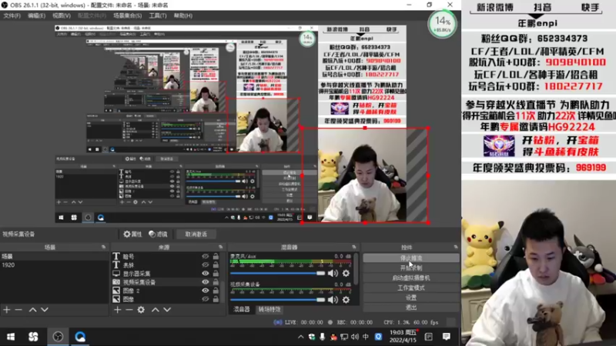This screenshot has width=616, height=346.
Task: Open the 场景集合(S) menu
Action: coord(128,15)
